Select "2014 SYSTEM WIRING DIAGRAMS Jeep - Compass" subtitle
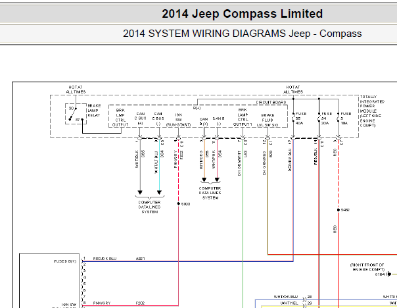This screenshot has height=308, width=397. [242, 34]
